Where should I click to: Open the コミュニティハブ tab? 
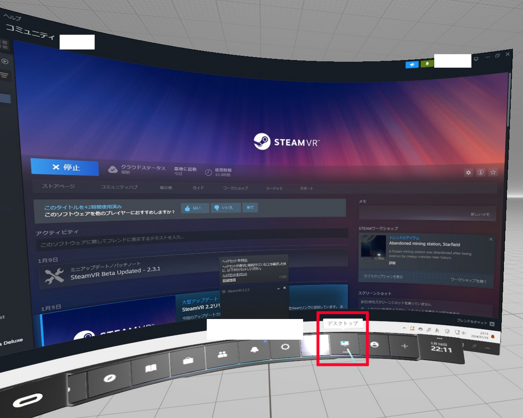(119, 187)
